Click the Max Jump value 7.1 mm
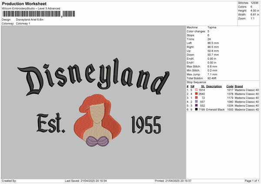 click(x=212, y=74)
